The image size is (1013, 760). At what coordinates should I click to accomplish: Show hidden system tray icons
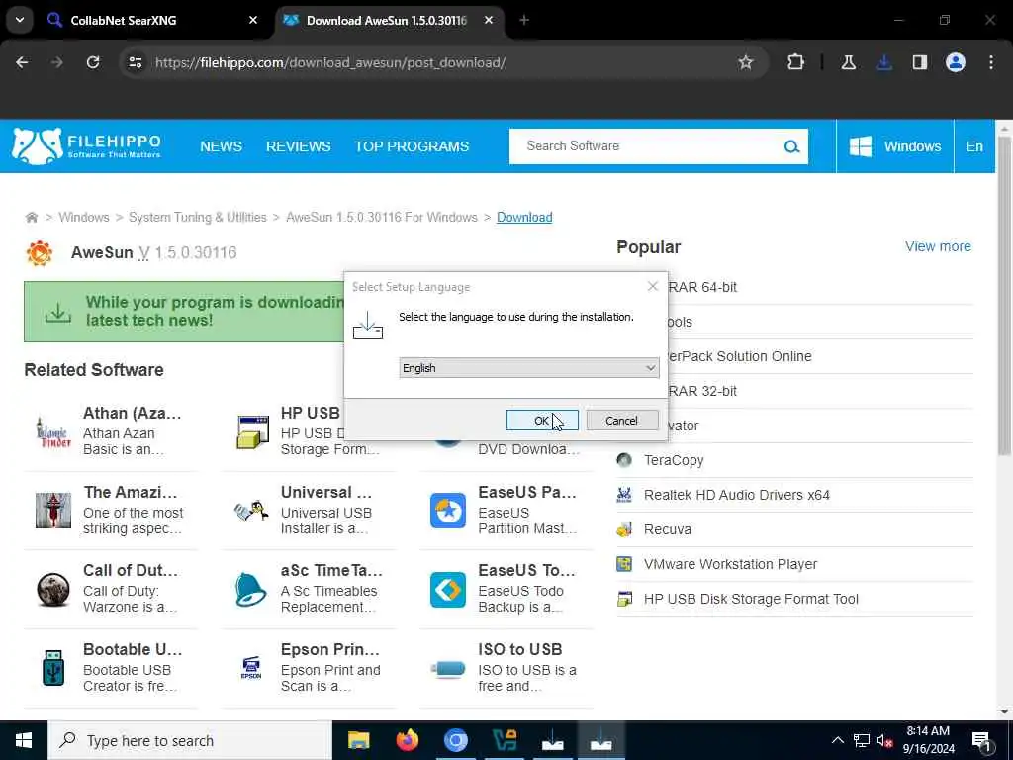pyautogui.click(x=837, y=740)
